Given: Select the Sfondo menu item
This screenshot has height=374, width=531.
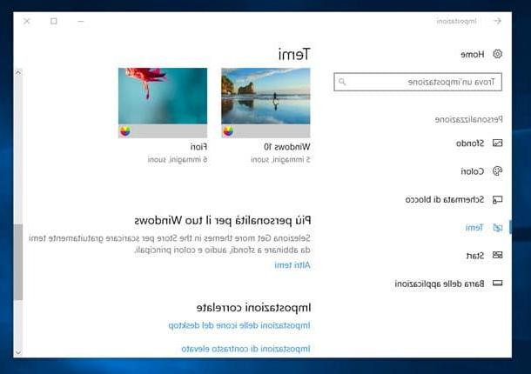Looking at the screenshot, I should [470, 144].
